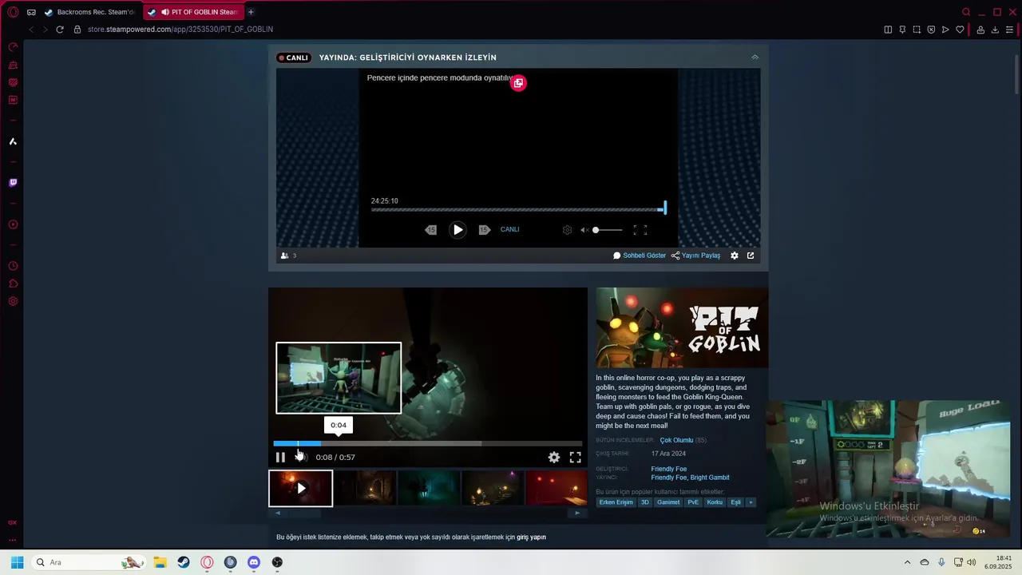Open the browser downloads icon

pos(995,30)
